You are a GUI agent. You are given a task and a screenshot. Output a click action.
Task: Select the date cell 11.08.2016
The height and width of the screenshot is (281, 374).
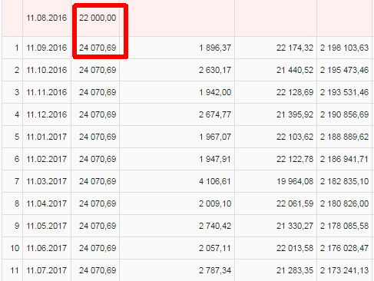pyautogui.click(x=47, y=18)
